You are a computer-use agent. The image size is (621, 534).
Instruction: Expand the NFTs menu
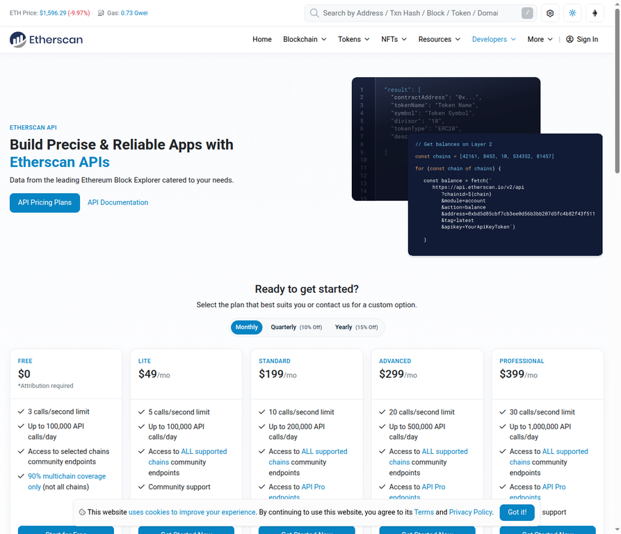pos(394,39)
